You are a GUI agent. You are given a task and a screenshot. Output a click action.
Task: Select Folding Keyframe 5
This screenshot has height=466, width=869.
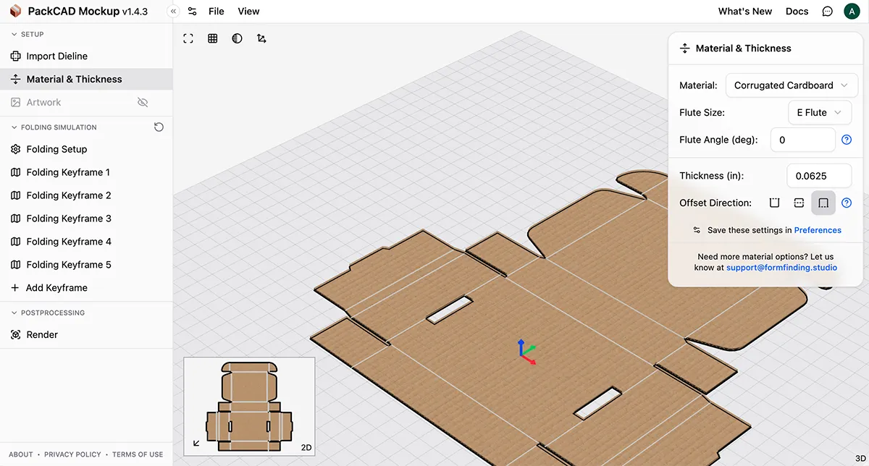pyautogui.click(x=86, y=265)
